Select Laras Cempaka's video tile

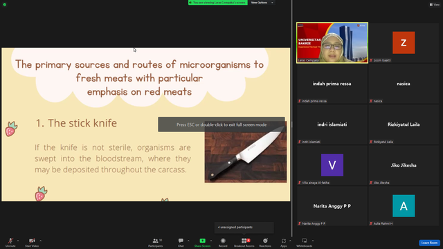point(332,43)
